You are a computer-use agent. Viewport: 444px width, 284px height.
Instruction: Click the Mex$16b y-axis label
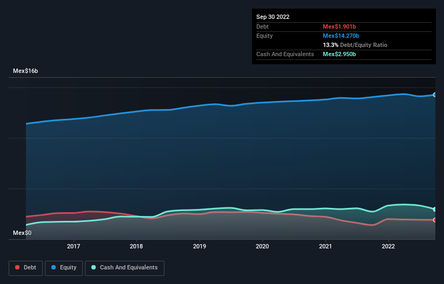25,71
